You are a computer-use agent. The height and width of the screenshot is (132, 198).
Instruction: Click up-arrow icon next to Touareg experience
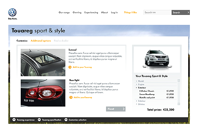(x=14, y=120)
